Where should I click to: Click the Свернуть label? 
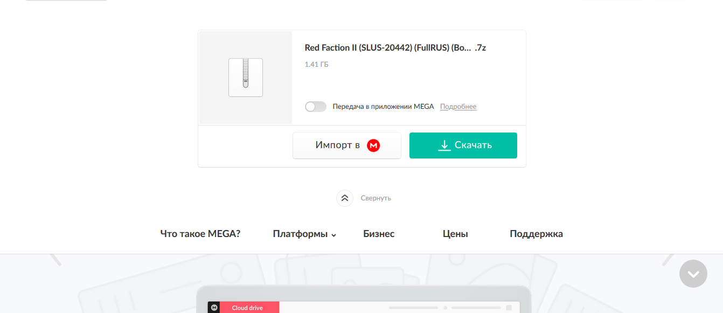pos(376,198)
